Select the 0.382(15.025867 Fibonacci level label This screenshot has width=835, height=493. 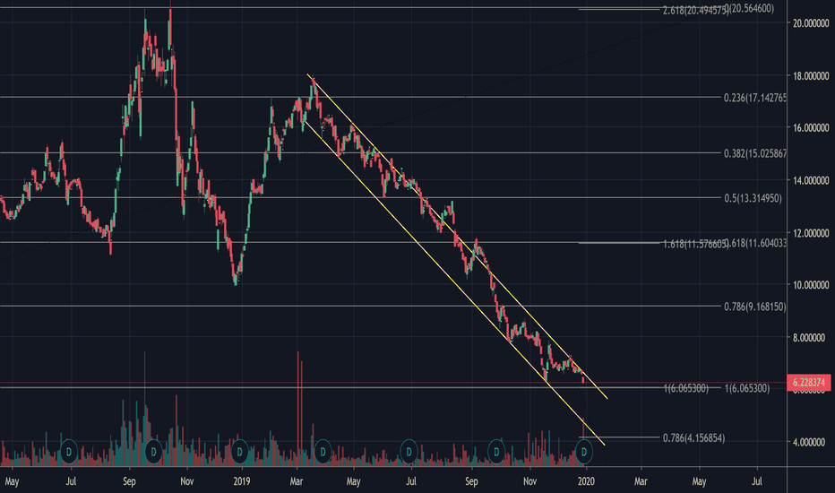coord(754,153)
